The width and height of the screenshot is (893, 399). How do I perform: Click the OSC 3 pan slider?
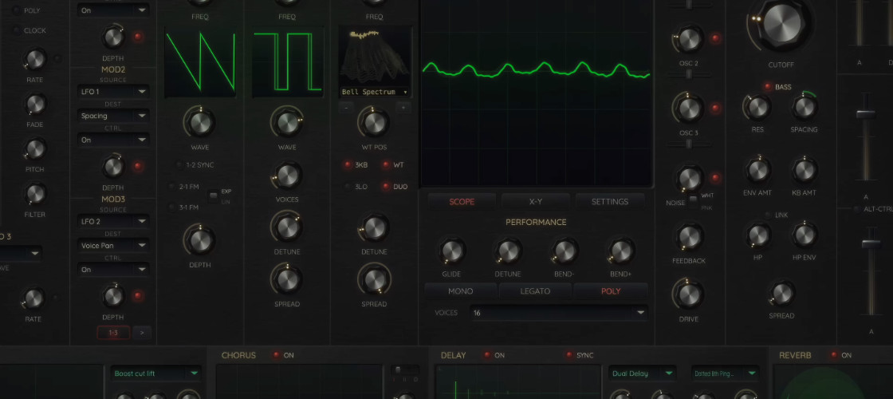click(689, 144)
